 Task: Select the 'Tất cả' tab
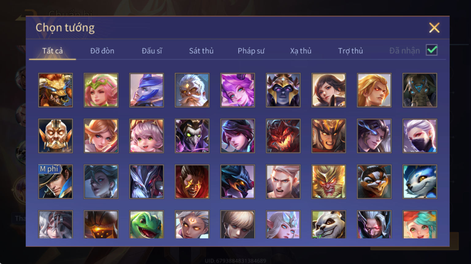52,51
